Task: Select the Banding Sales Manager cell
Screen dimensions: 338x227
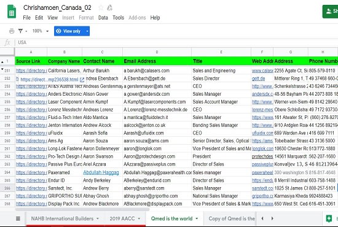Action: click(221, 125)
